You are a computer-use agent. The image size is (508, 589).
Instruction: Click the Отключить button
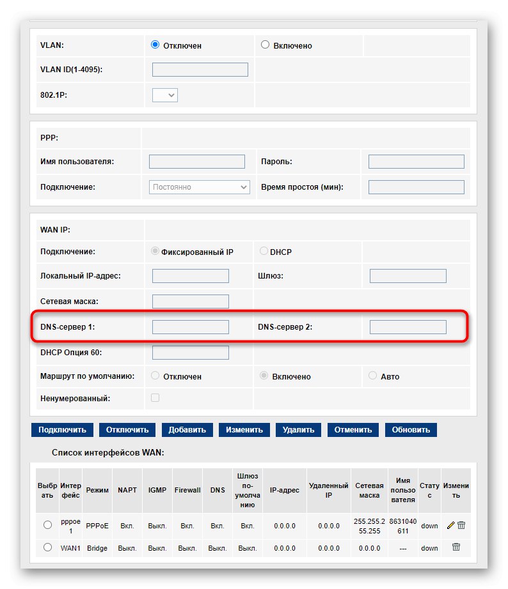click(127, 430)
